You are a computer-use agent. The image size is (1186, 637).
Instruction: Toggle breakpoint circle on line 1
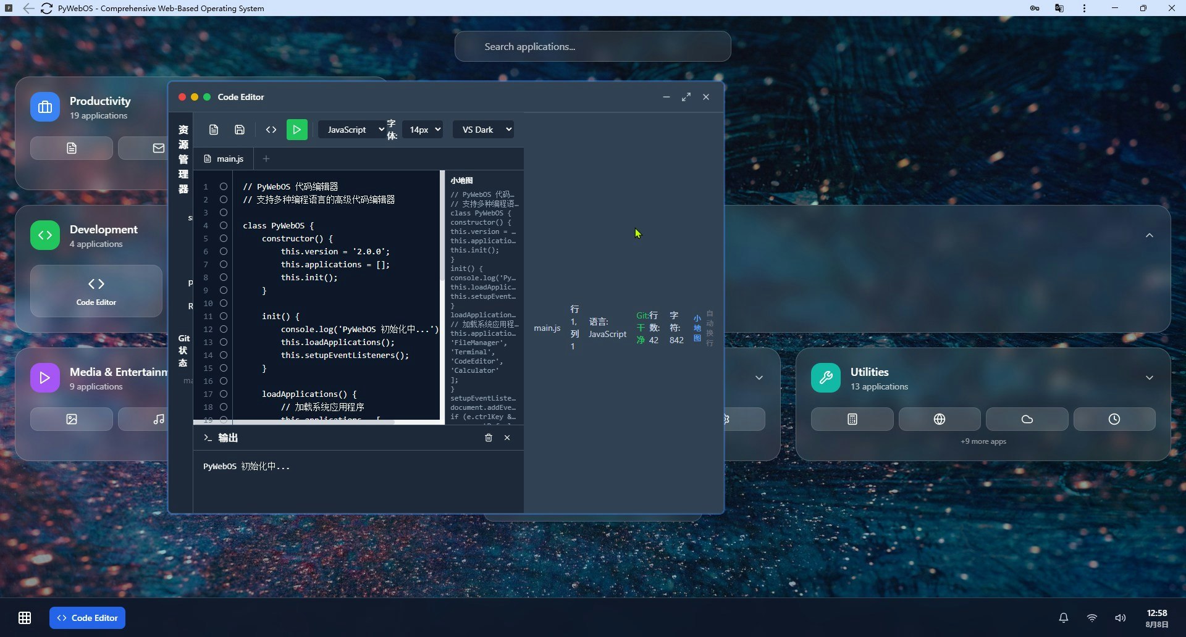click(224, 186)
